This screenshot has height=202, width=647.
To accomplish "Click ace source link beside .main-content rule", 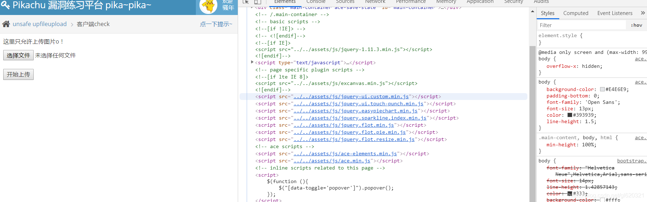I will point(641,137).
